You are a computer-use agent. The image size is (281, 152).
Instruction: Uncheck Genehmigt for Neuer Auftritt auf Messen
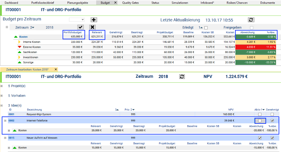click(272, 138)
